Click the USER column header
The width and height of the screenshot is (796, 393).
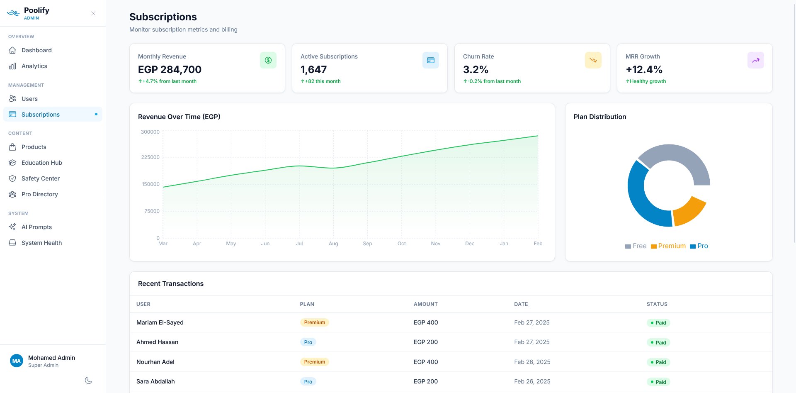coord(143,304)
